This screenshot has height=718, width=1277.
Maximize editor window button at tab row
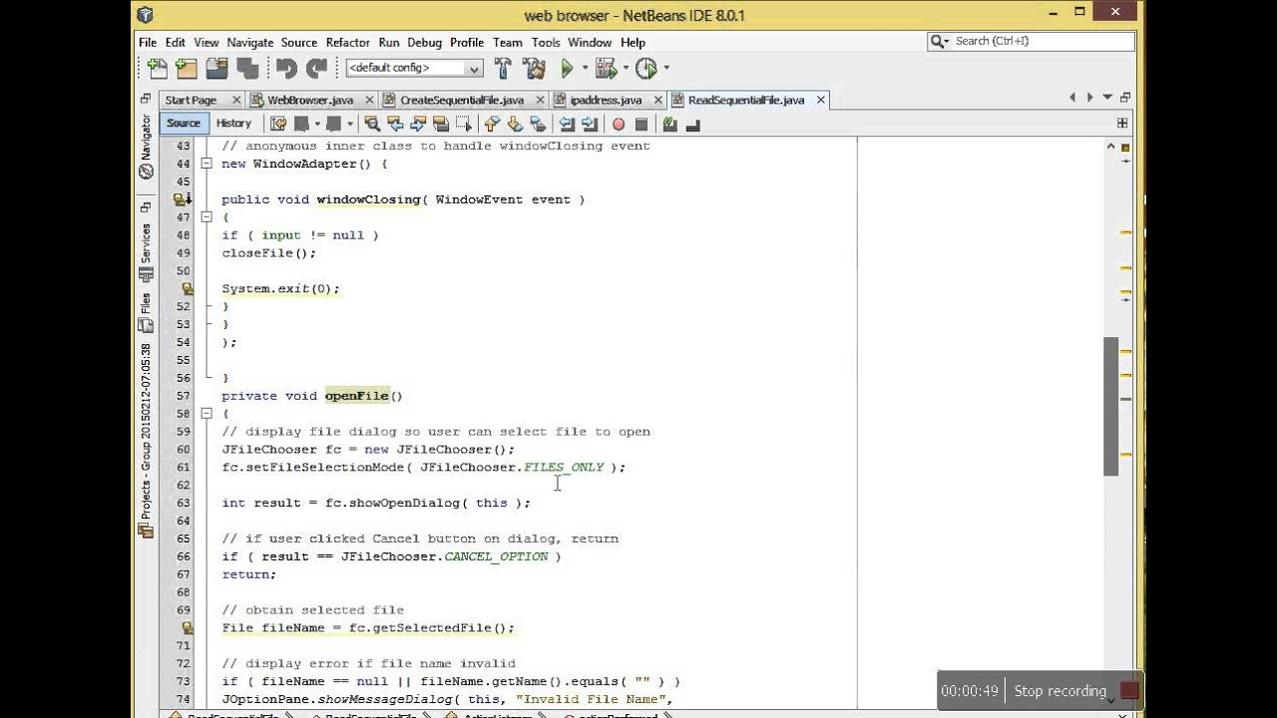[x=1125, y=98]
